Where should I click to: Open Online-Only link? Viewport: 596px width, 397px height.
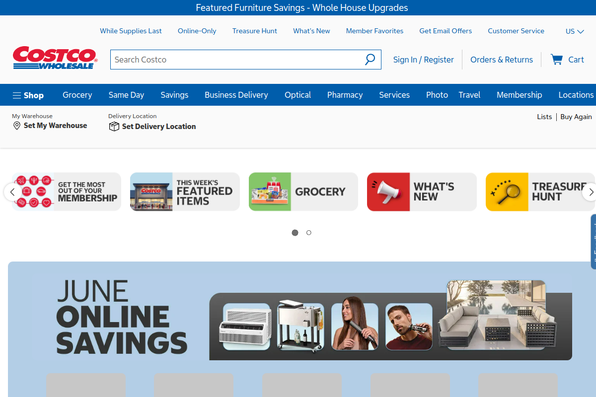click(197, 31)
